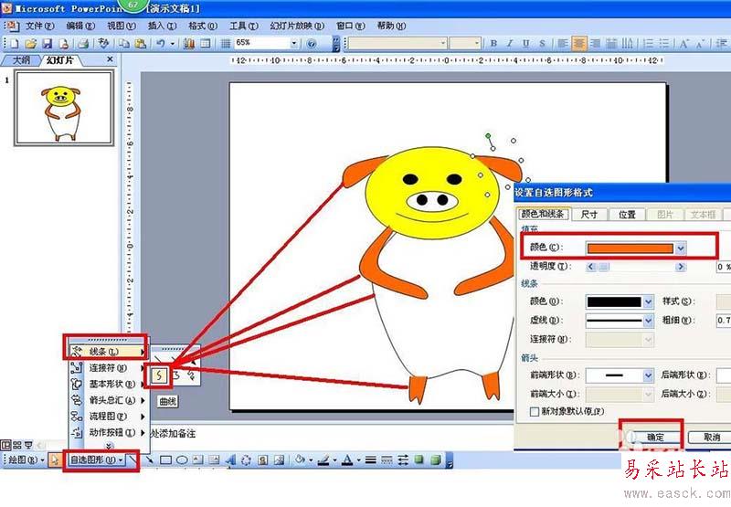The width and height of the screenshot is (731, 507).
Task: Select the Arrow drawing tool
Action: click(149, 459)
